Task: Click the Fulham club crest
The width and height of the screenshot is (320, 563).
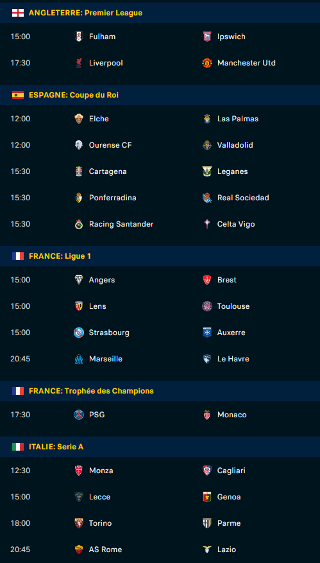Action: [x=79, y=37]
